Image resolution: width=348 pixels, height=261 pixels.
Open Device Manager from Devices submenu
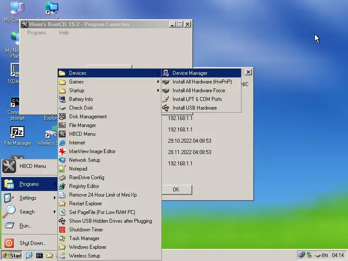[201, 73]
